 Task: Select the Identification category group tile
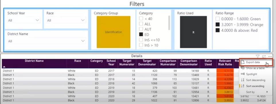tap(114, 32)
